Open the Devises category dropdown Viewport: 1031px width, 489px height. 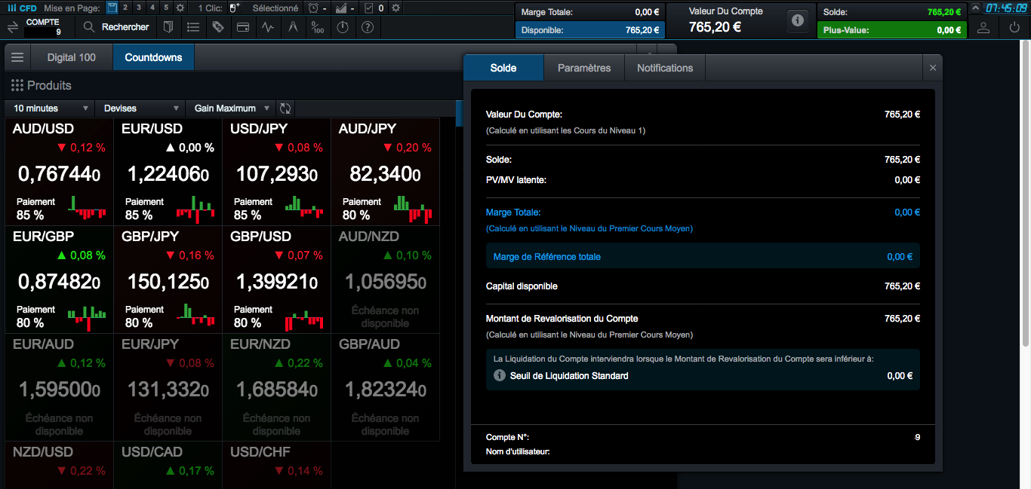pos(140,108)
